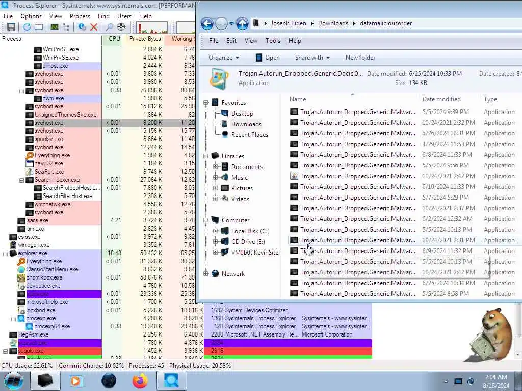Select VM0b0t KevinSite network drive
Screen dimensions: 522x391
point(255,253)
